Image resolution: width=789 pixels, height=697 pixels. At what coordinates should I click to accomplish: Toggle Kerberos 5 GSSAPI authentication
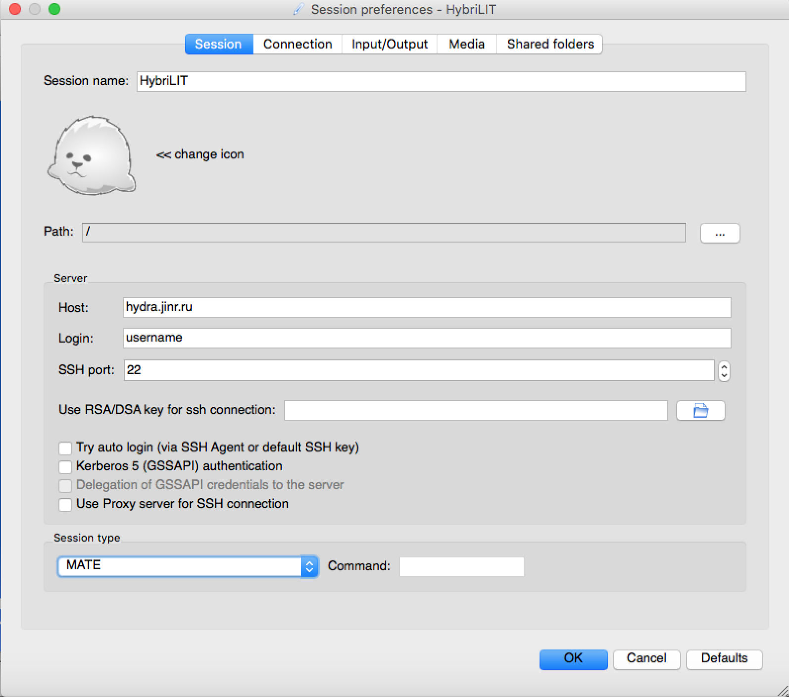(65, 467)
